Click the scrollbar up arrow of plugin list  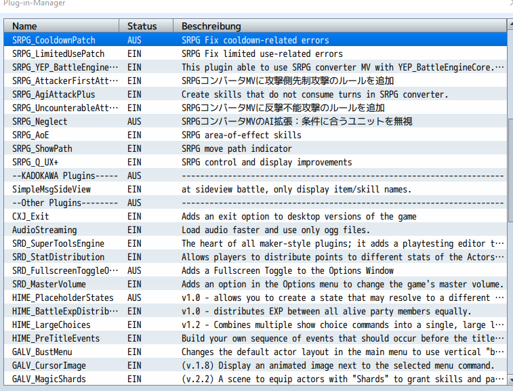[510, 24]
